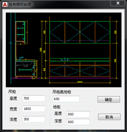This screenshot has width=127, height=132.
Task: Click the upper wall cabinet in front elevation
Action: coord(80,32)
